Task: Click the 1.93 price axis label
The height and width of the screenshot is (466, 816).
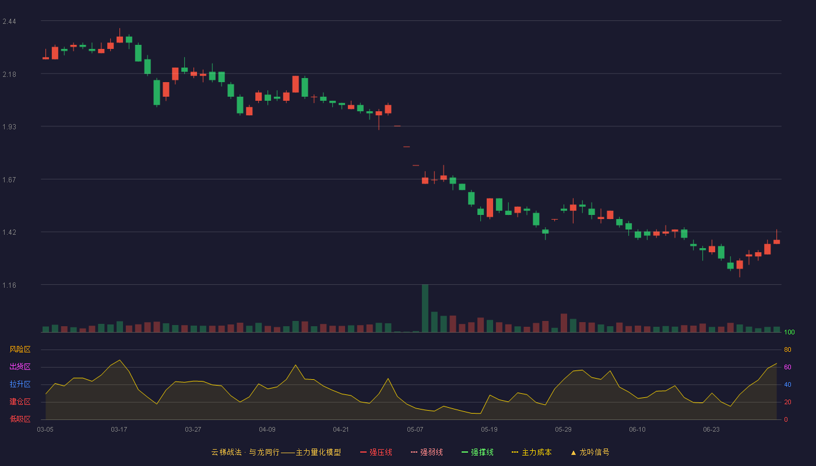Action: coord(9,126)
